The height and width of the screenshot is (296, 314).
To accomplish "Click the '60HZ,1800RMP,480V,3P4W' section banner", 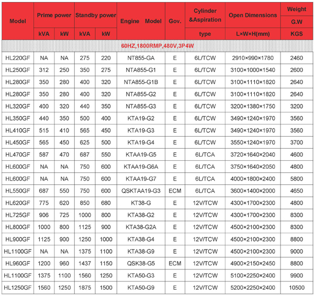I will pos(158,46).
